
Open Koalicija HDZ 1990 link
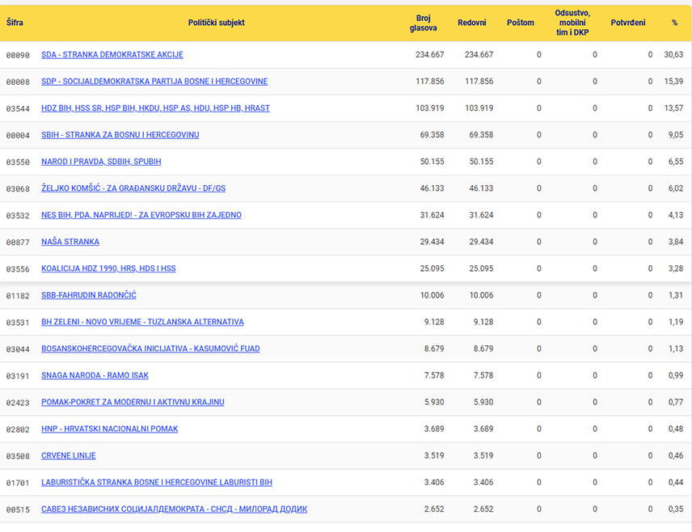point(108,268)
